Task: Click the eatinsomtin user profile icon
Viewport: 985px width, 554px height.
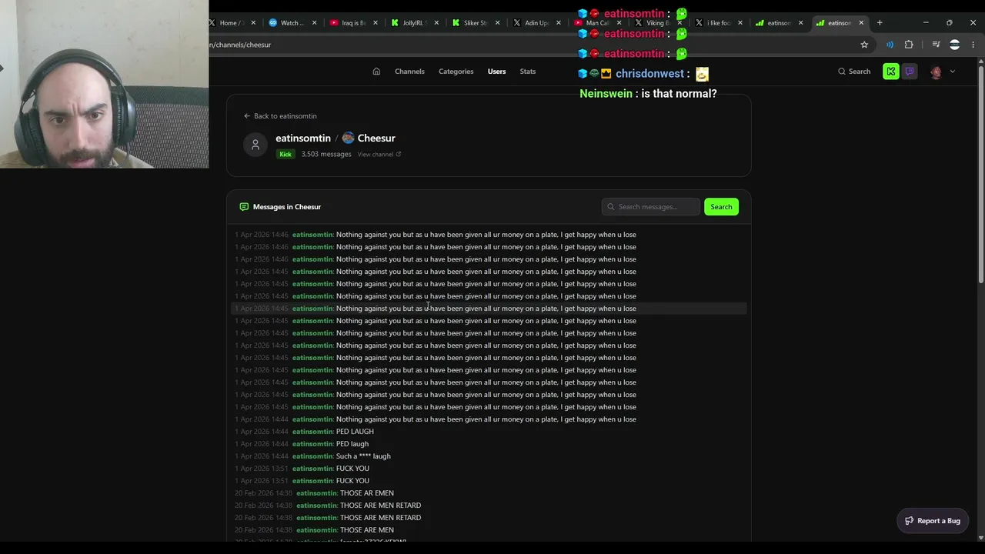Action: click(x=255, y=145)
